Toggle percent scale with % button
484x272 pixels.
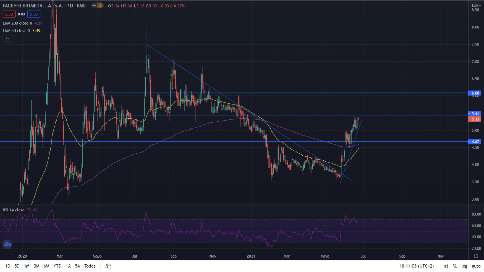tap(455, 266)
